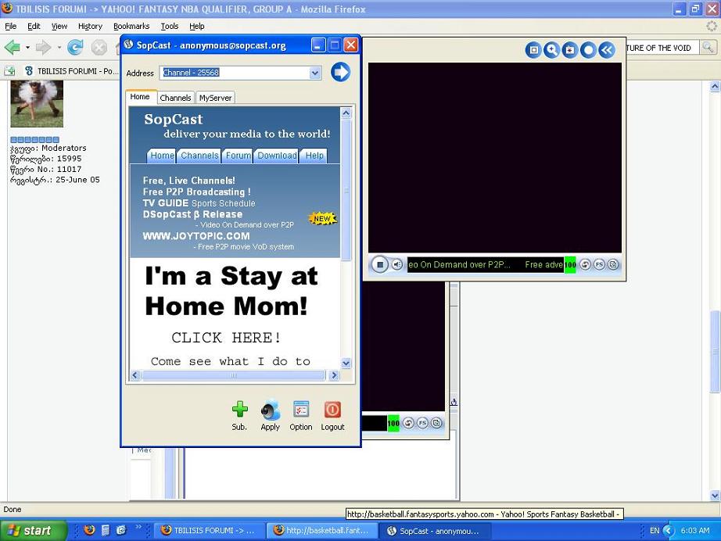Viewport: 721px width, 541px height.
Task: Open Firefox Help menu
Action: (197, 27)
